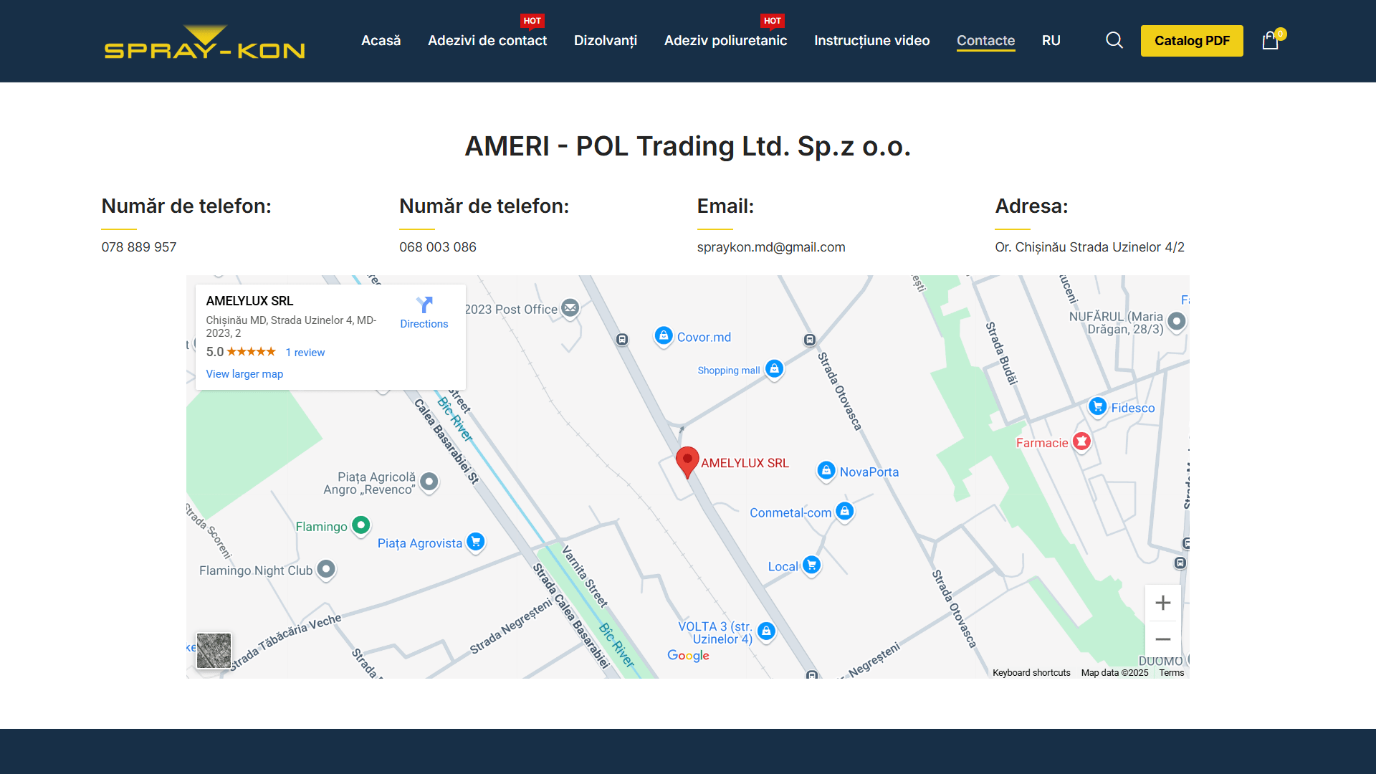Click the NUFĂRUL map marker
This screenshot has width=1376, height=774.
(1177, 321)
